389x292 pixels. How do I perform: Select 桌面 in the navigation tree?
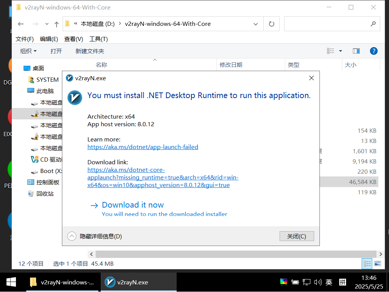pos(34,68)
